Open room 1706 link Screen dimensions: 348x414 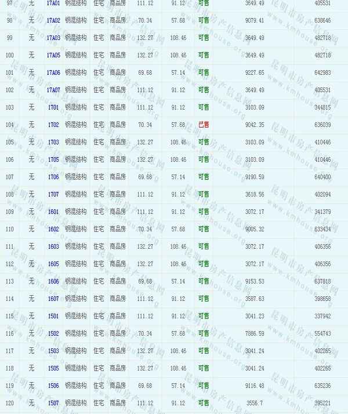click(x=53, y=177)
